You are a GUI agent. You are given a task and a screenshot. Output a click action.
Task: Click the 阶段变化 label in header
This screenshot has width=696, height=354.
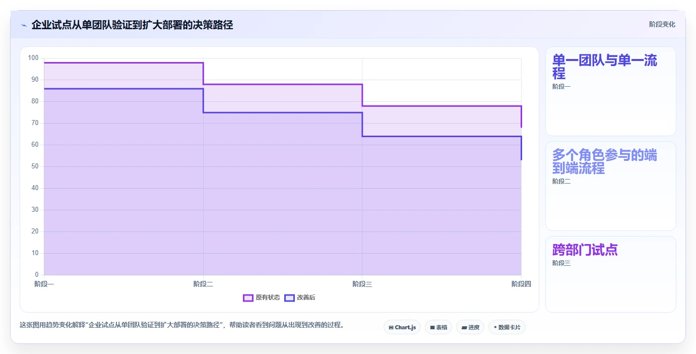662,25
